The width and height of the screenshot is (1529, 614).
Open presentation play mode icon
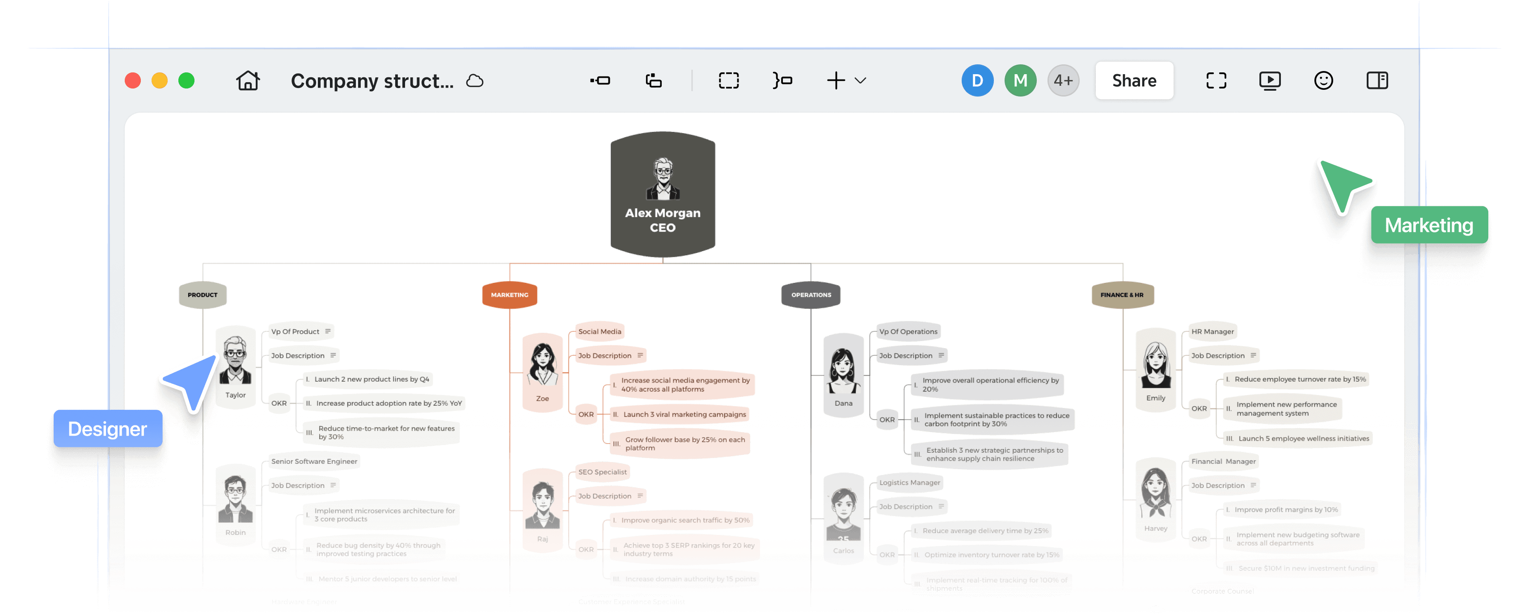tap(1270, 80)
